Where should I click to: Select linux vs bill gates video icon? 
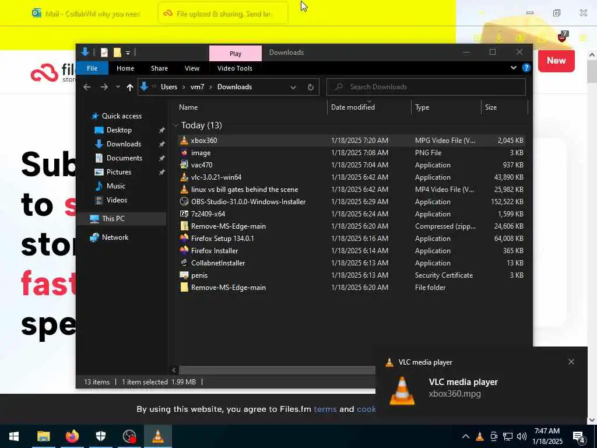(x=184, y=189)
